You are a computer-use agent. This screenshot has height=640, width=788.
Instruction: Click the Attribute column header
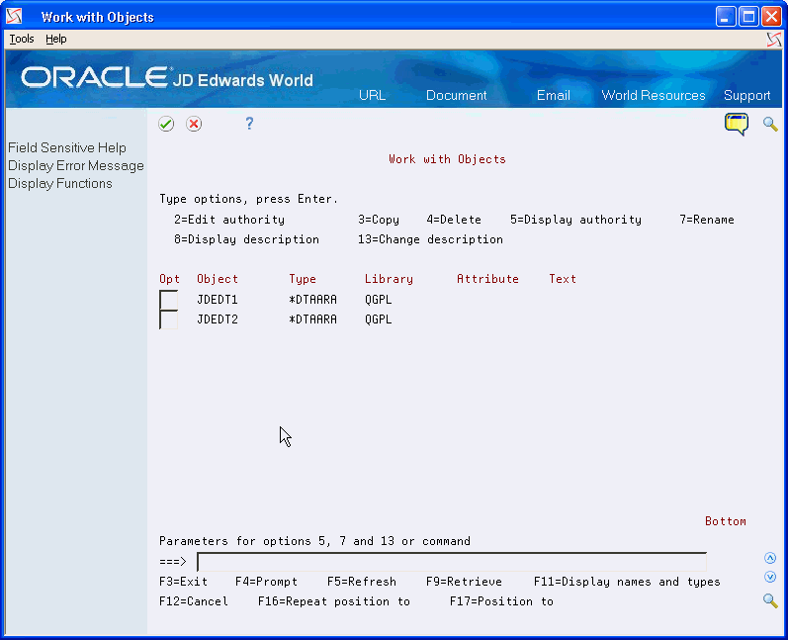click(x=487, y=279)
